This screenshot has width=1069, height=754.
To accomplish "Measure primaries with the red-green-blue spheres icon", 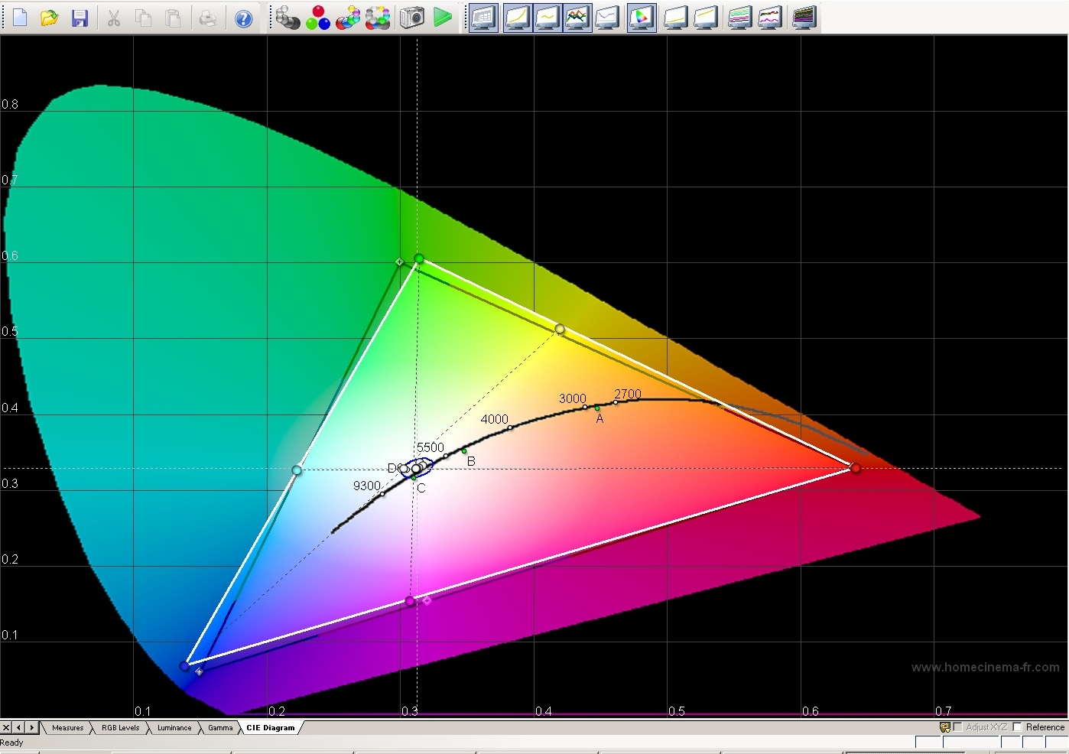I will (317, 18).
